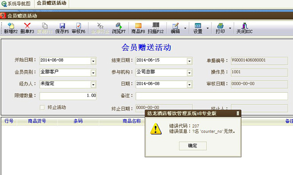This screenshot has height=175, width=293.
Task: Open the 编辑 toolbar dropdown arrow
Action: click(x=185, y=28)
